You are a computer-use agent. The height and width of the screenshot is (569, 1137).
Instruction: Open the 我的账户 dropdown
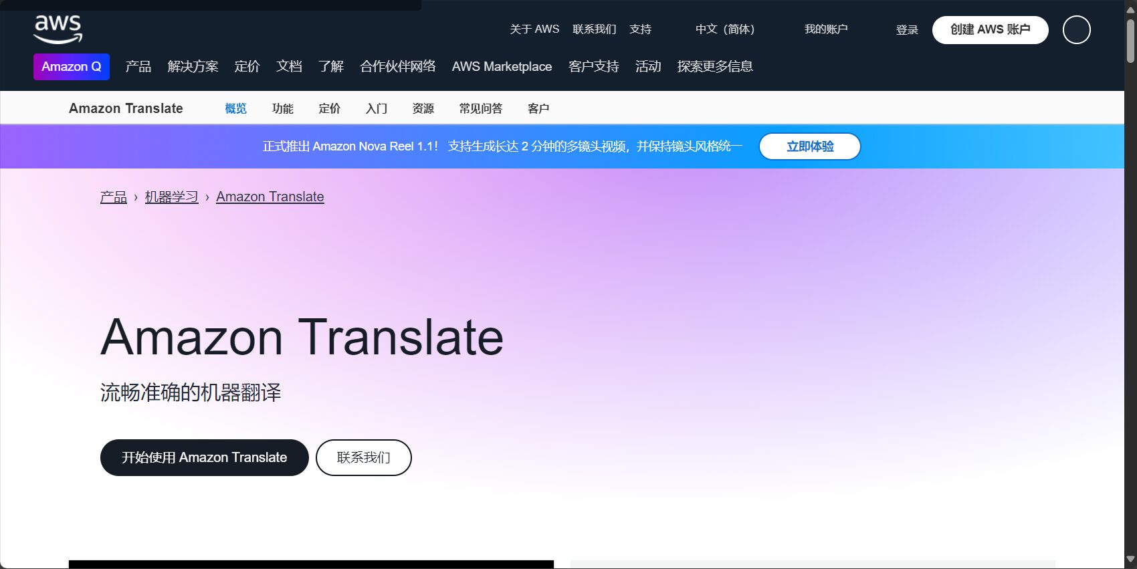826,29
